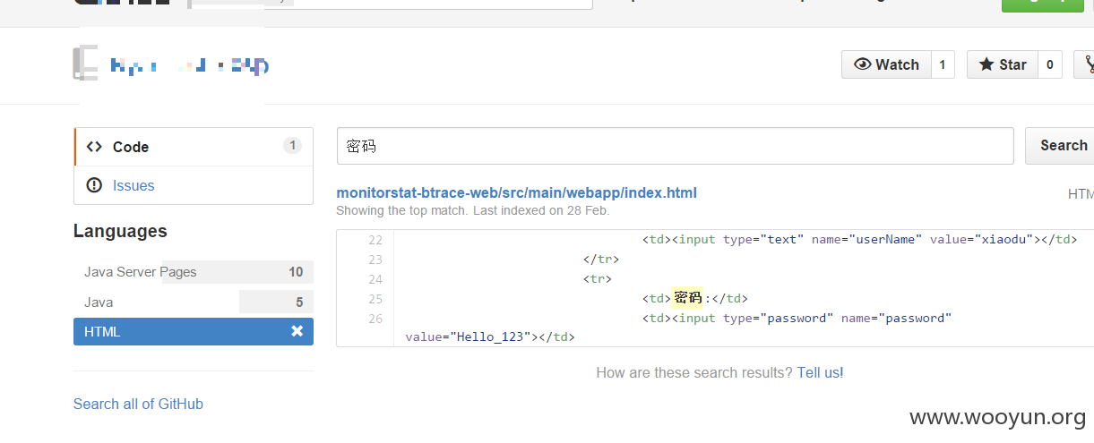Open the Code results tab
The image size is (1094, 443).
(194, 147)
